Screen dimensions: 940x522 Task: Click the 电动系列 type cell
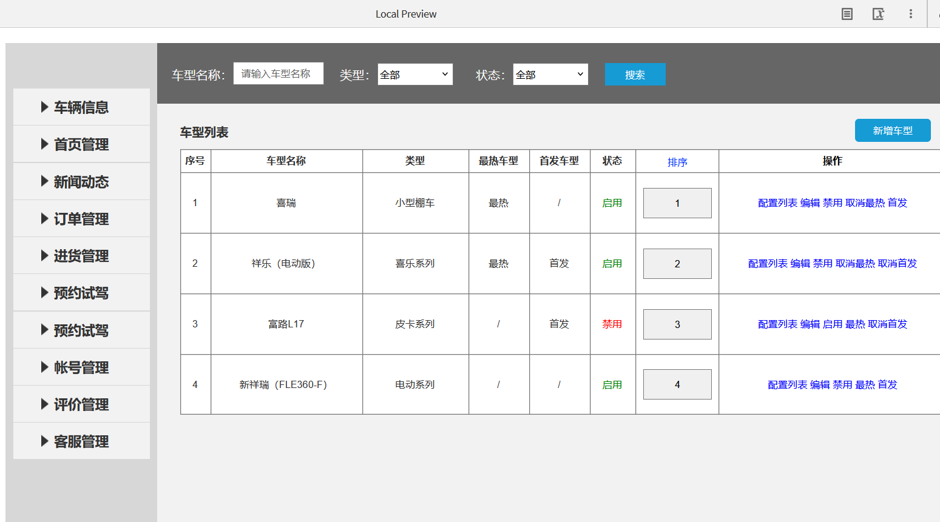[x=415, y=384]
